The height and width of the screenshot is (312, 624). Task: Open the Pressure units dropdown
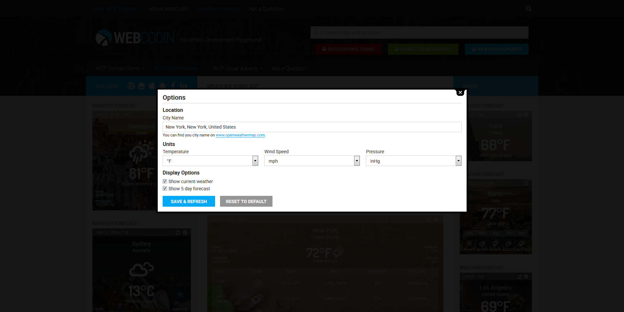414,161
